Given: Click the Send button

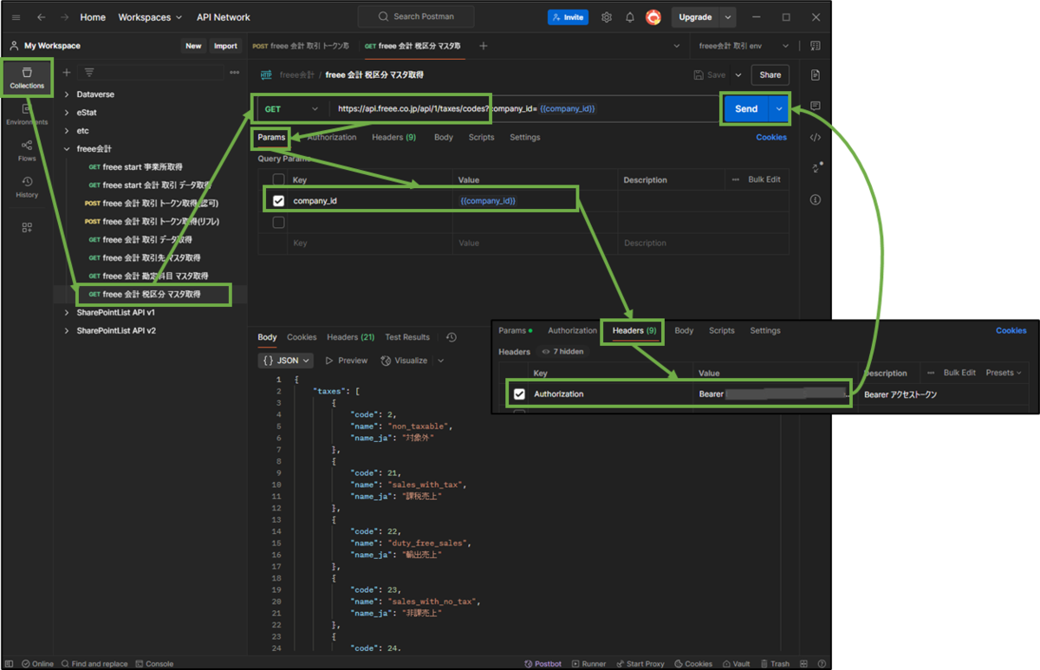Looking at the screenshot, I should point(746,109).
